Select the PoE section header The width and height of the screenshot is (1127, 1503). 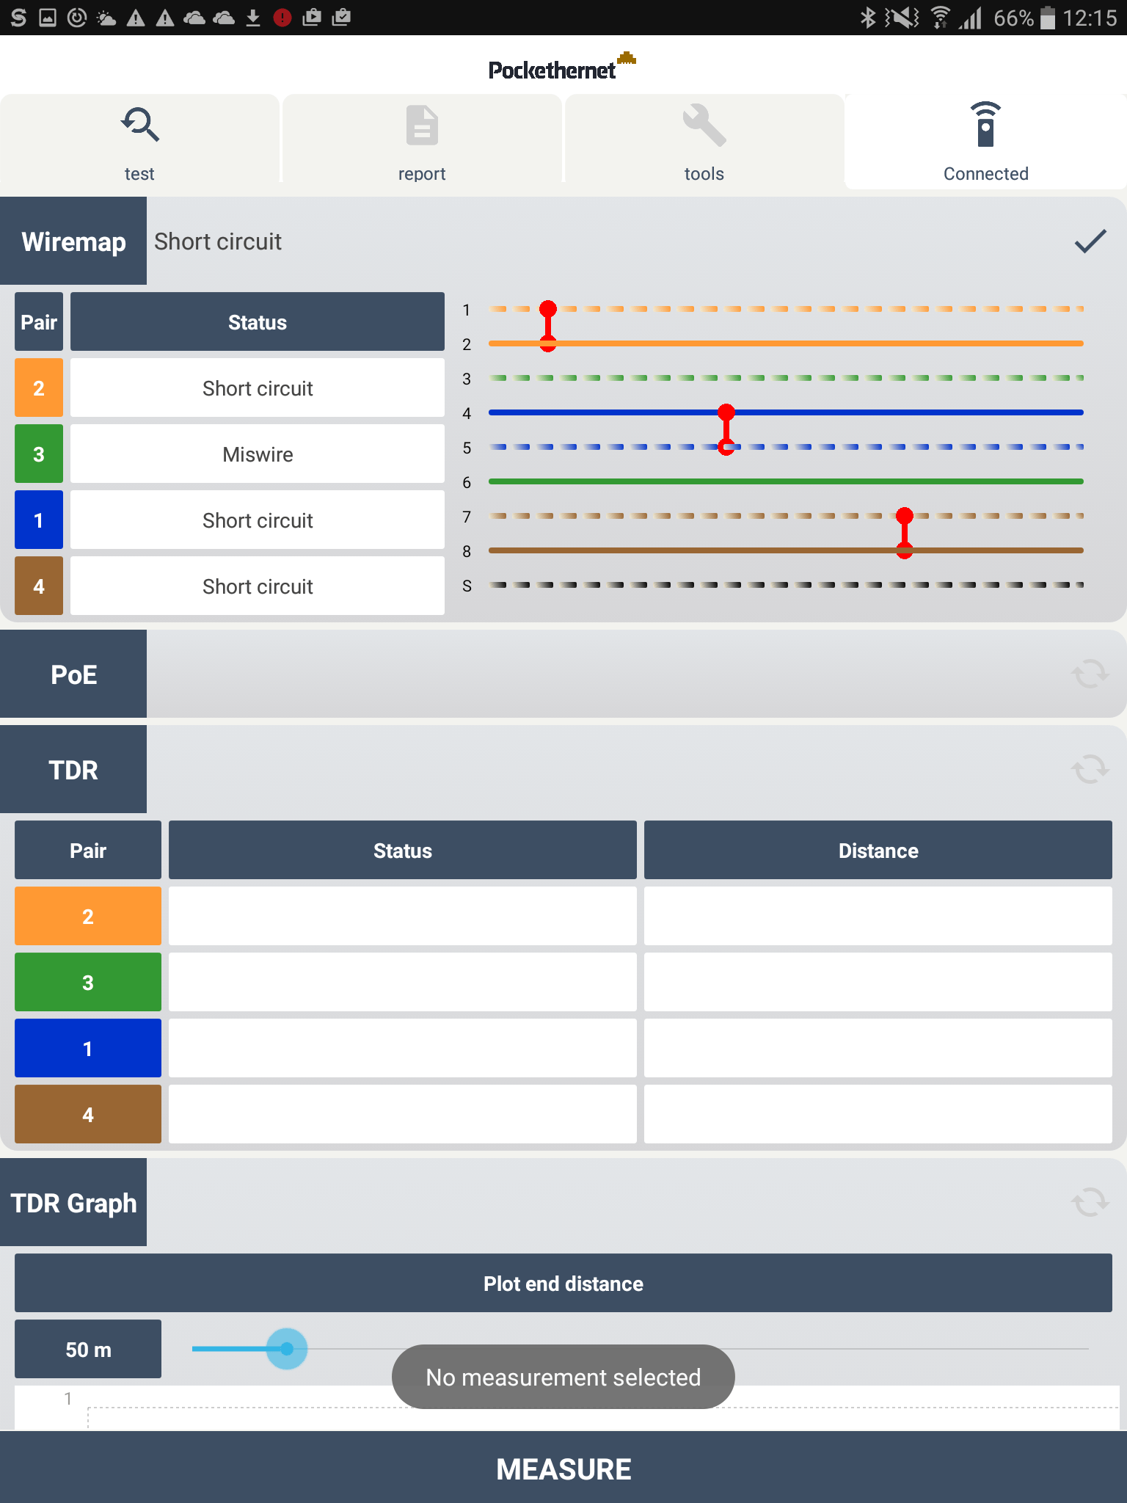pyautogui.click(x=73, y=674)
